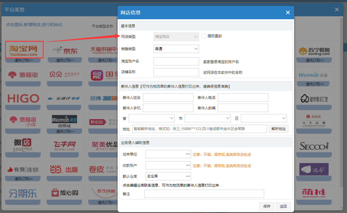Click the 返回 button

[x=283, y=206]
